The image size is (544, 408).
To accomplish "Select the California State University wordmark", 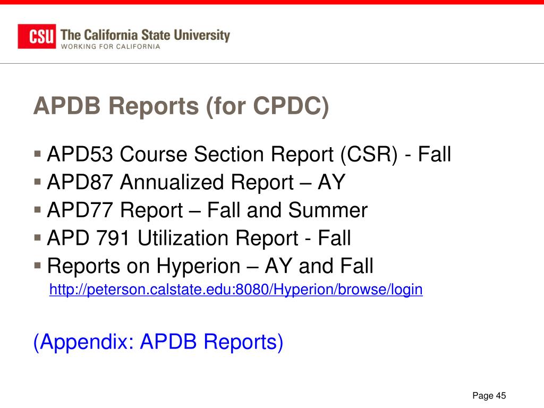I will (145, 35).
